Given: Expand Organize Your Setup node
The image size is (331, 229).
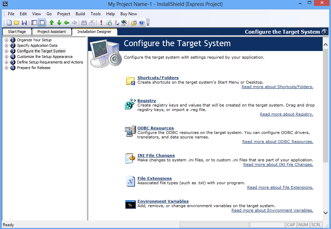Looking at the screenshot, I should coord(6,40).
